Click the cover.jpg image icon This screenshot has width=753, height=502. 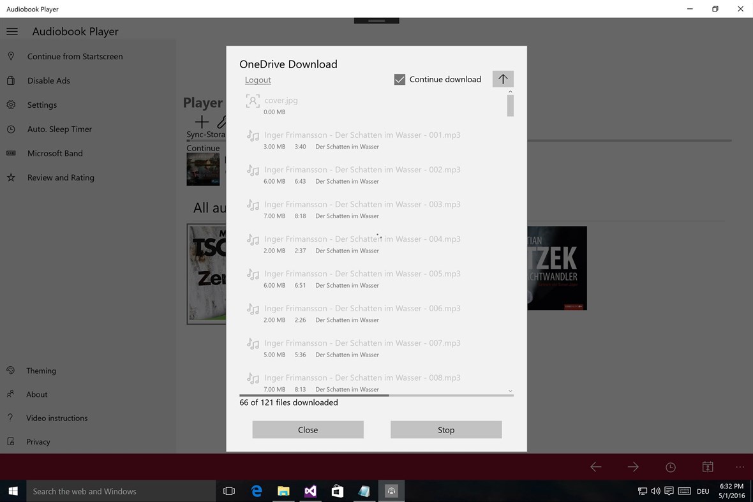coord(253,100)
